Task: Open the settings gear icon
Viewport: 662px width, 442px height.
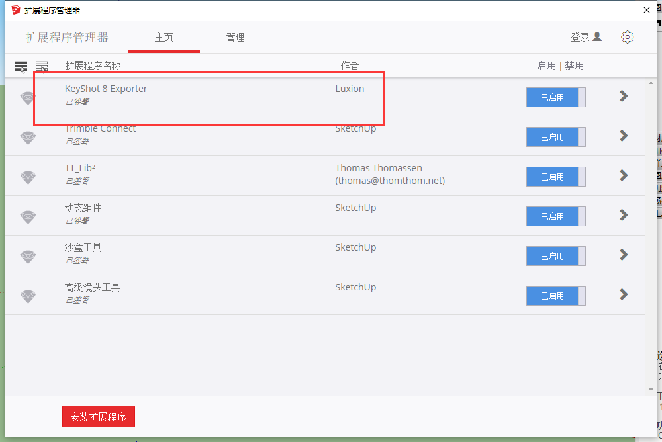Action: tap(628, 37)
